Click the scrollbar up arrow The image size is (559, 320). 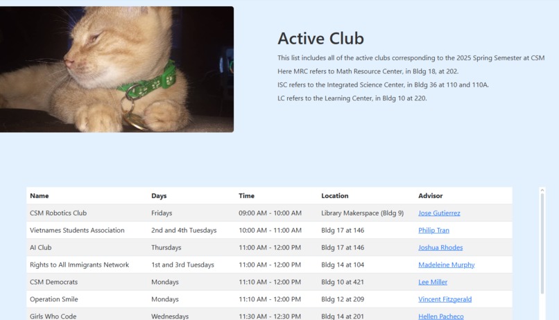coord(542,190)
